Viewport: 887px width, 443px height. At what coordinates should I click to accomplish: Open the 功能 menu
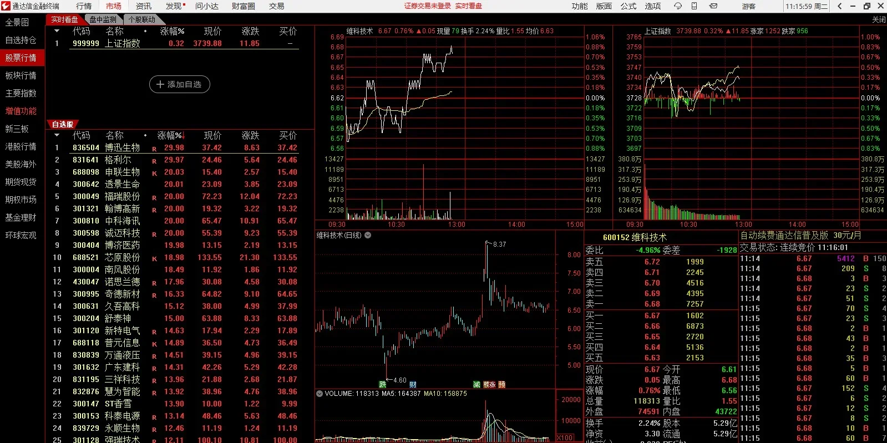[580, 6]
